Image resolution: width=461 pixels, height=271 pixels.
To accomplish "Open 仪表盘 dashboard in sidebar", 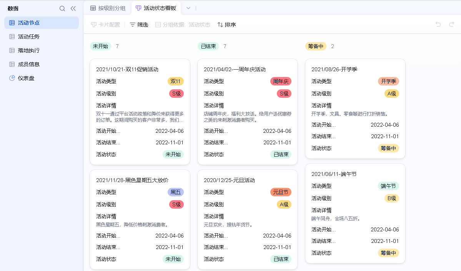I will (26, 78).
